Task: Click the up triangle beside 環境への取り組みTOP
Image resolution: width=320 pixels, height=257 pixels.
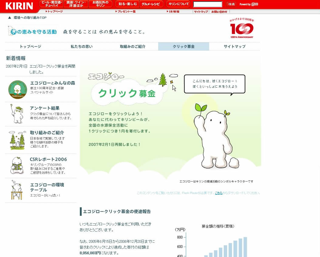Action: coord(9,18)
